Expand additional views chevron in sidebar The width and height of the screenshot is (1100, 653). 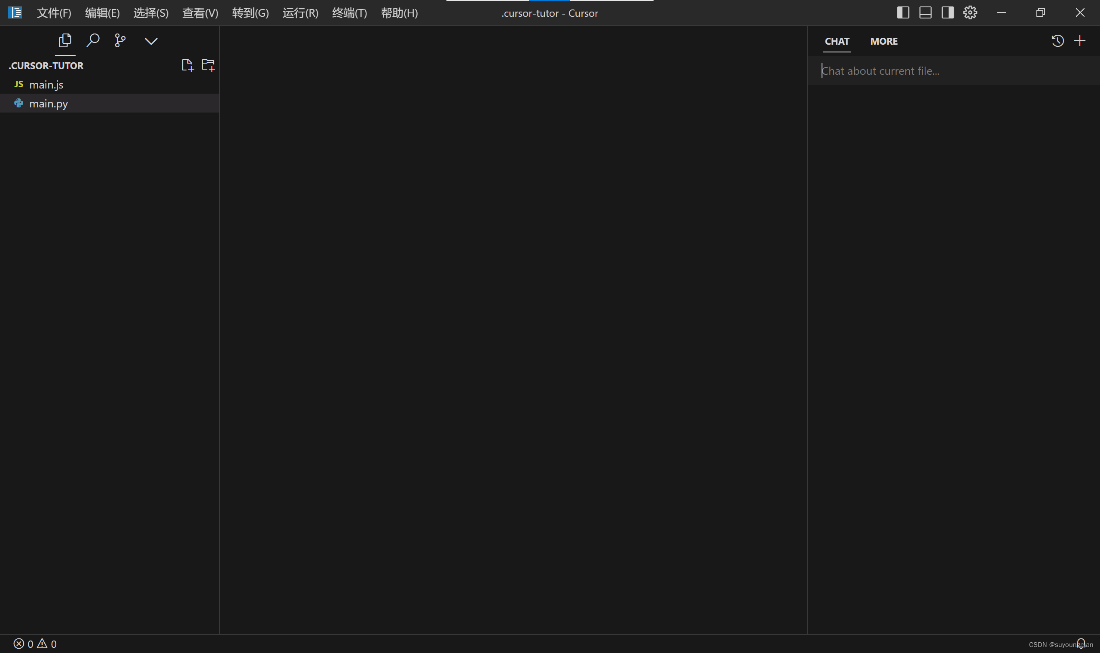(151, 41)
